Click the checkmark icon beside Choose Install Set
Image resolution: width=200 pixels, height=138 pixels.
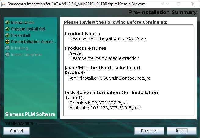pos(7,29)
